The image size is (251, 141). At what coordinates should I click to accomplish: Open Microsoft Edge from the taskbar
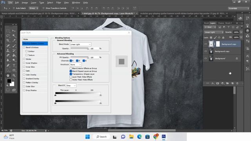click(140, 137)
